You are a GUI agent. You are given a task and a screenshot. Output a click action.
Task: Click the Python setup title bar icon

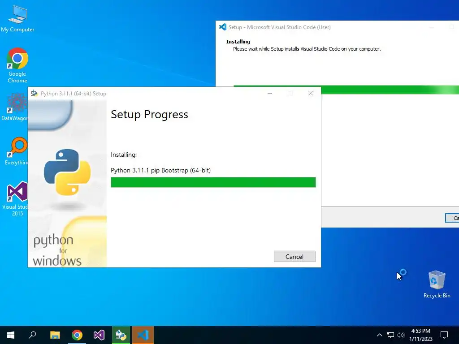coord(35,93)
